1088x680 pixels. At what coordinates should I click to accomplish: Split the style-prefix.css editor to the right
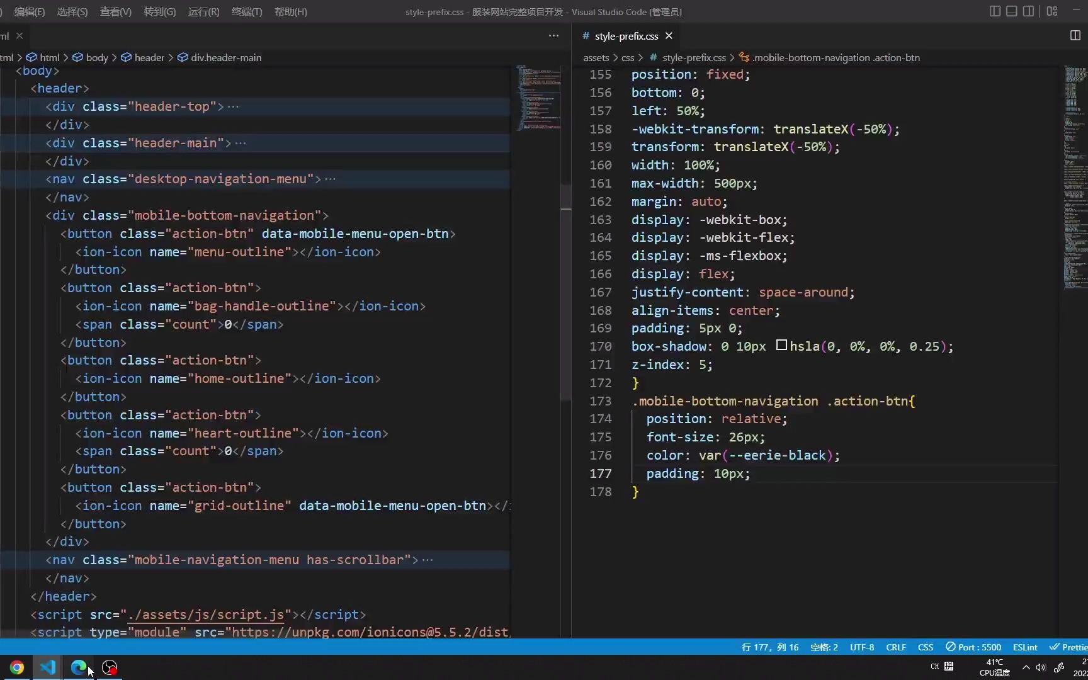pyautogui.click(x=1075, y=35)
